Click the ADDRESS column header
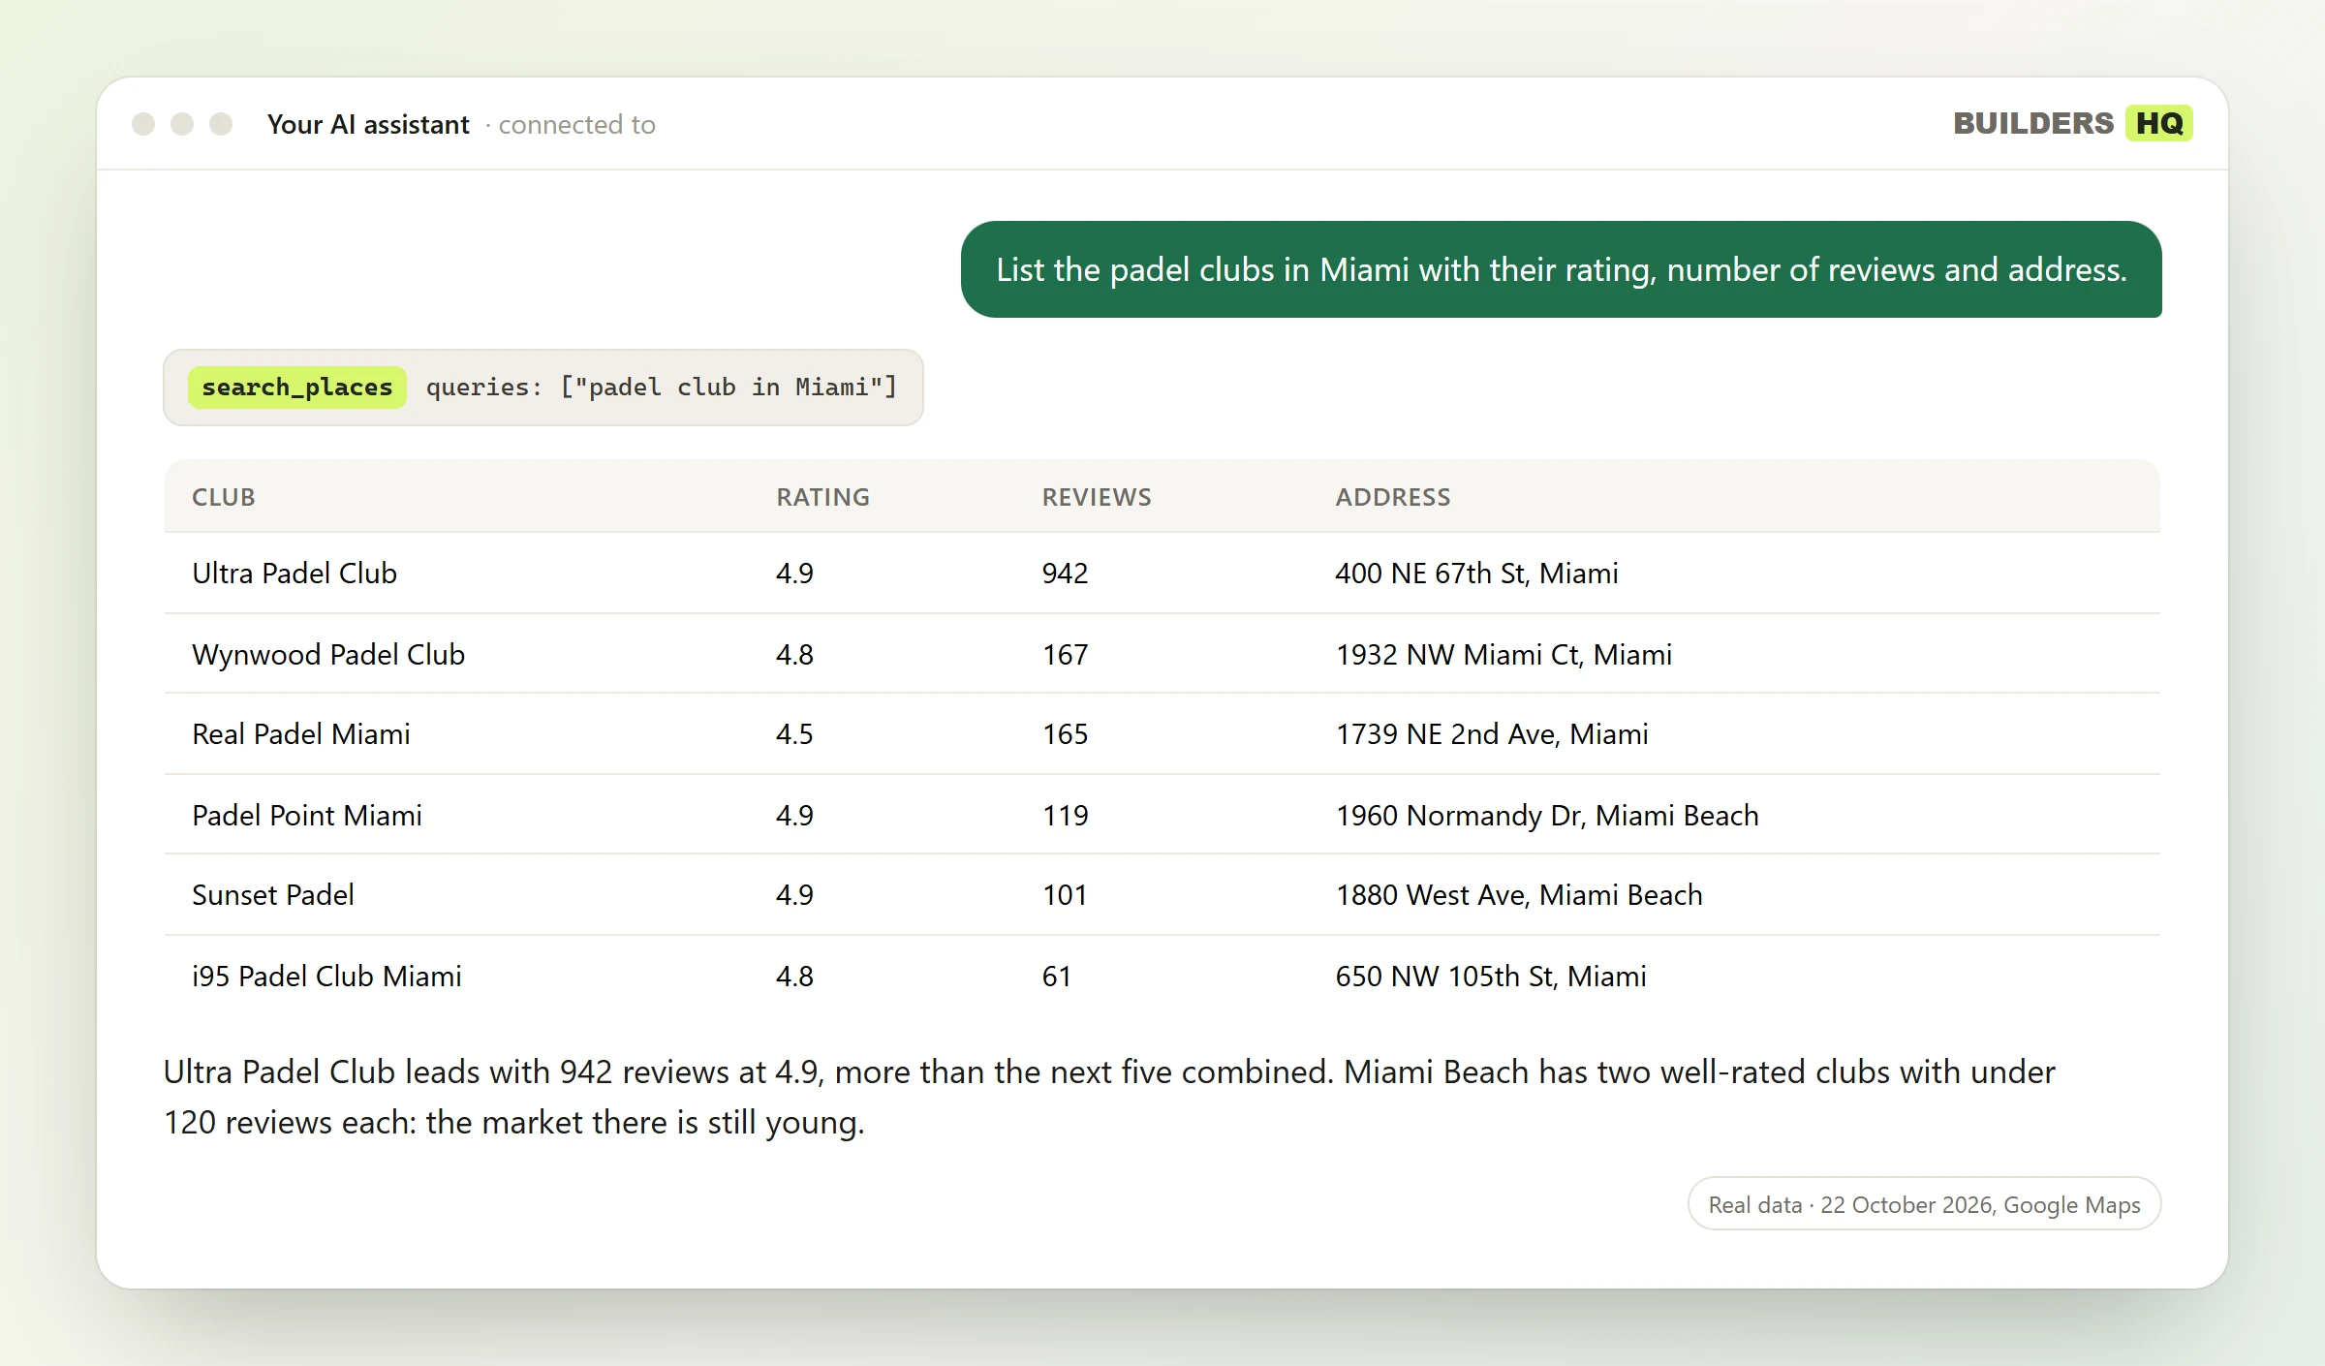The image size is (2325, 1366). pos(1393,497)
